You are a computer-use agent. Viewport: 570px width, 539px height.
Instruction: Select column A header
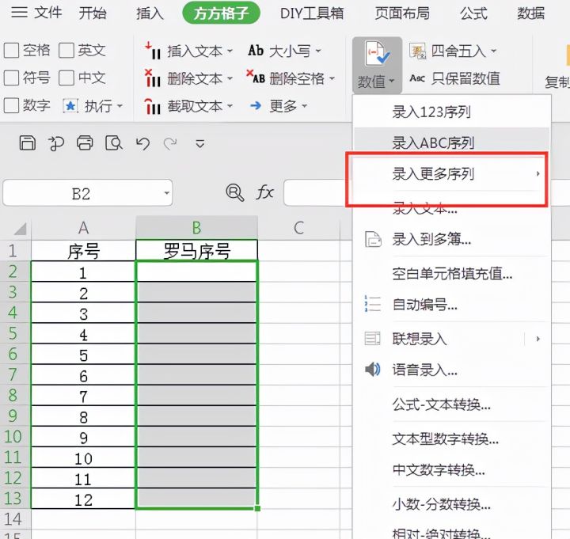point(83,228)
